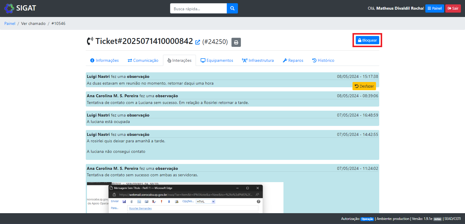Screen dimensions: 465x224
Task: Click the SIGAT logo icon
Action: (9, 8)
